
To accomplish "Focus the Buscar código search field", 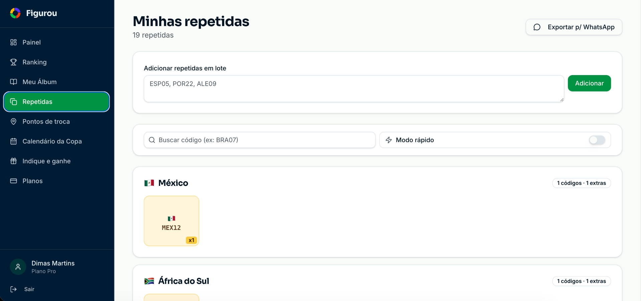I will [260, 140].
